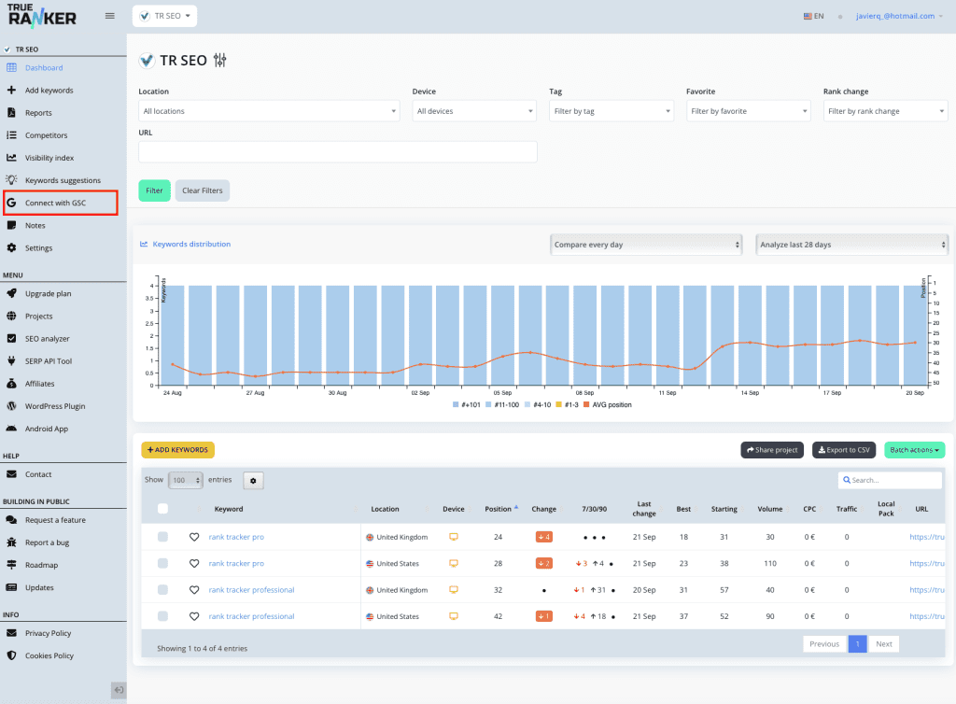This screenshot has width=956, height=704.
Task: Click the Affiliates money bag icon
Action: tap(11, 384)
